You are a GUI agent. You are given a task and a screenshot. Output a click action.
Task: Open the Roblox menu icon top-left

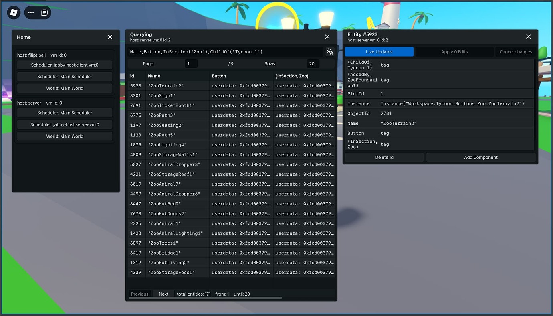click(x=13, y=12)
